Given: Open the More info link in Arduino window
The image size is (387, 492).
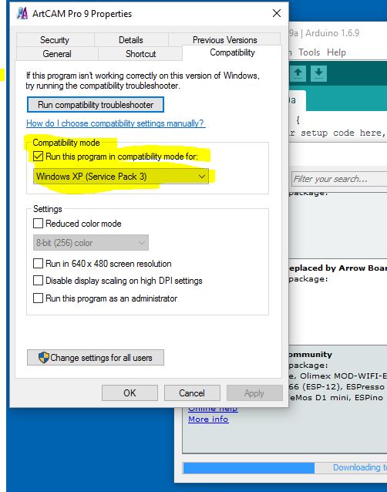Looking at the screenshot, I should (208, 419).
